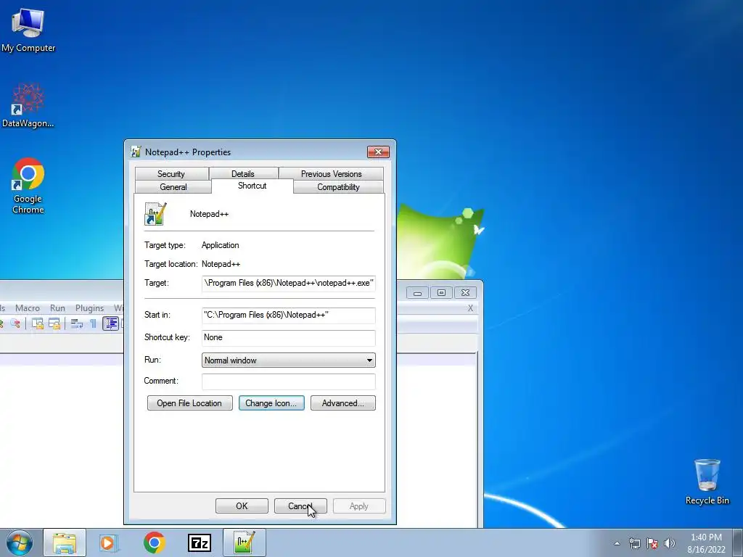Viewport: 743px width, 557px height.
Task: Show hidden tray icons arrow
Action: click(617, 543)
